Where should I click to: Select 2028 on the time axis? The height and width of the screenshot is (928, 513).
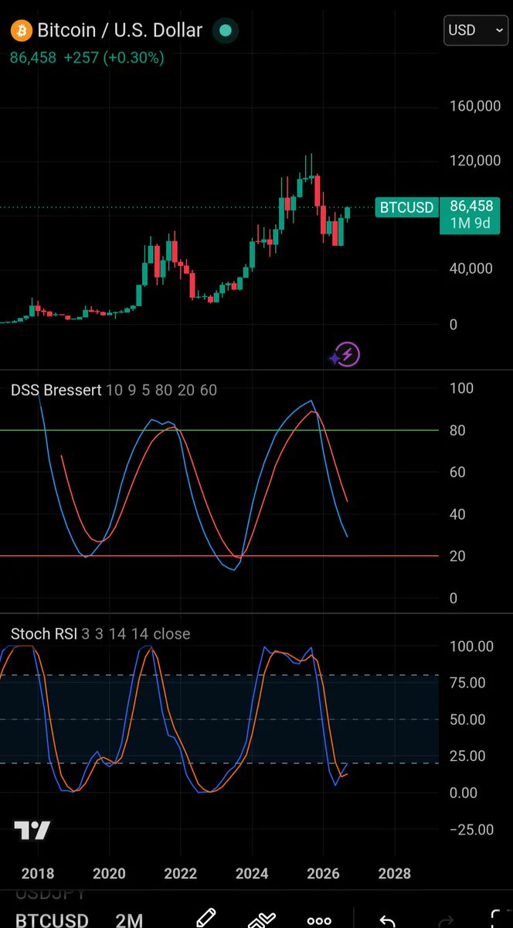click(x=395, y=874)
